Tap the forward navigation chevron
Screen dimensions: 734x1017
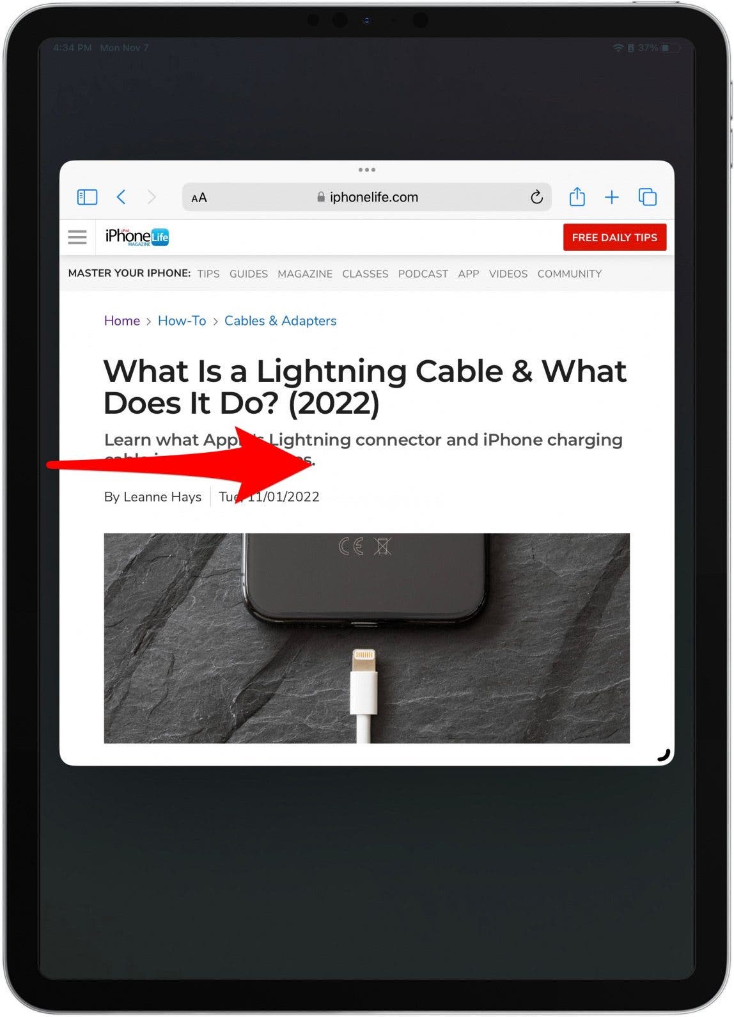(x=152, y=197)
